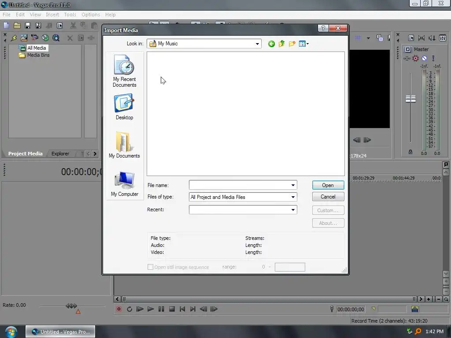Click Play From Start button
The height and width of the screenshot is (338, 451).
[x=140, y=309]
